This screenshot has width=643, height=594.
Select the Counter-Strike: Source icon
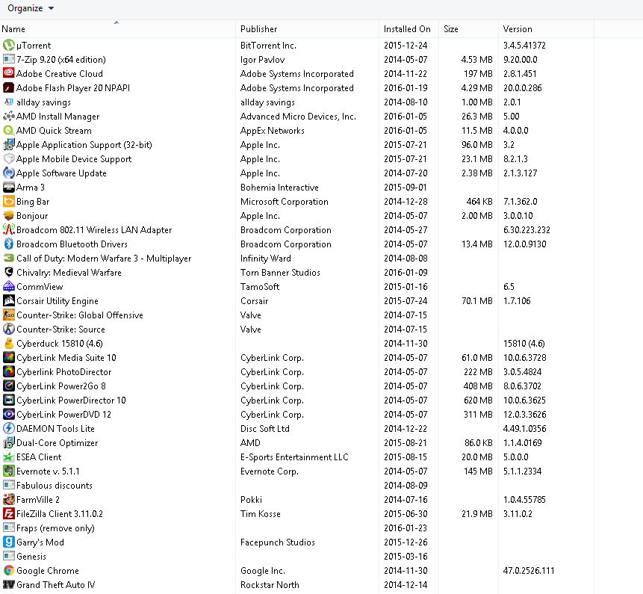pyautogui.click(x=9, y=329)
